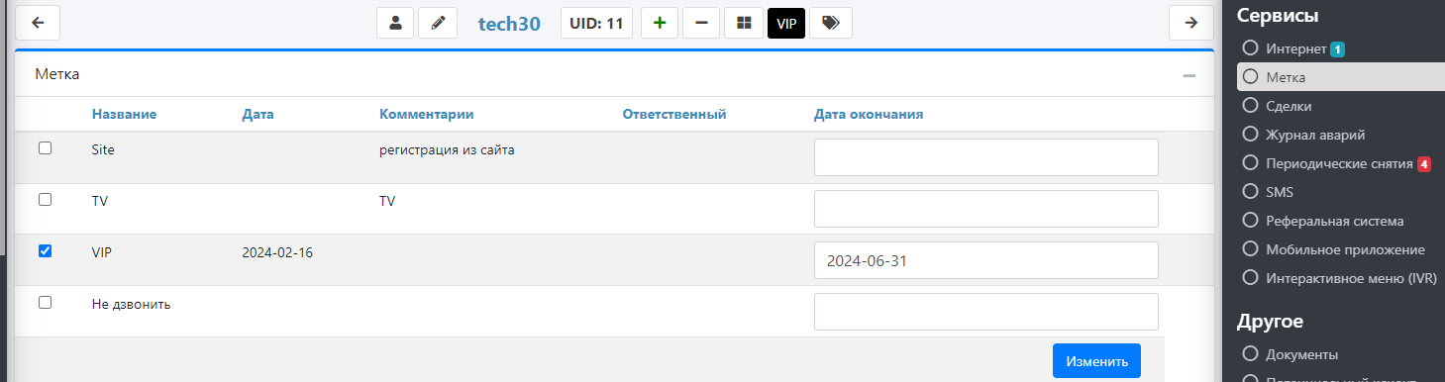Sort by the Название column header

(x=124, y=114)
